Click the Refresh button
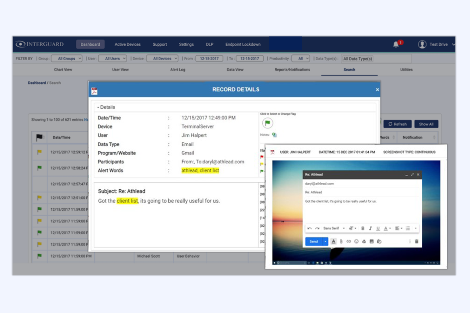The height and width of the screenshot is (313, 470). [x=397, y=124]
